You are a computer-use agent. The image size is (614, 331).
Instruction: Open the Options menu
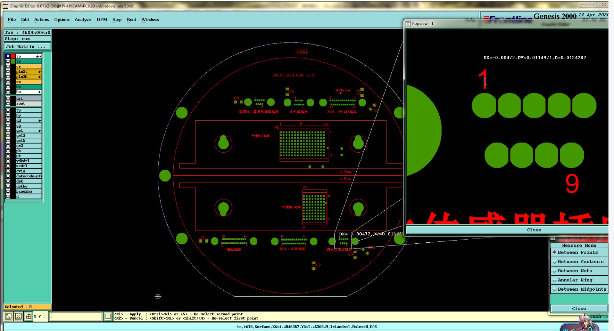(x=62, y=19)
